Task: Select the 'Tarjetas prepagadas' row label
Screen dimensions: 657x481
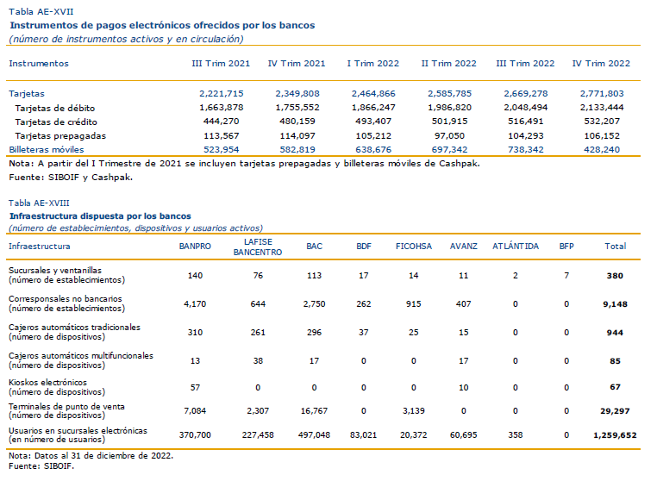Action: [60, 136]
